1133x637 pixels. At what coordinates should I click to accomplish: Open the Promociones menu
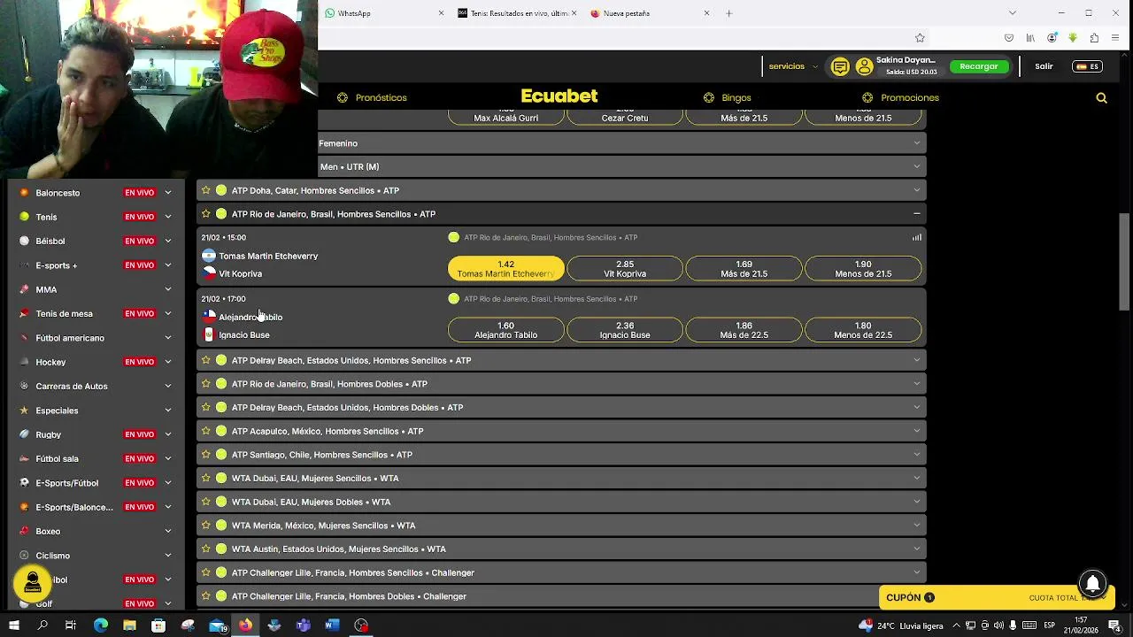[900, 98]
